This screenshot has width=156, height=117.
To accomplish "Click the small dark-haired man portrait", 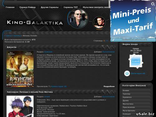I will 99,22.
